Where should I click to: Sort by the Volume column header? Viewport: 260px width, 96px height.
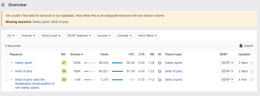(x=77, y=54)
